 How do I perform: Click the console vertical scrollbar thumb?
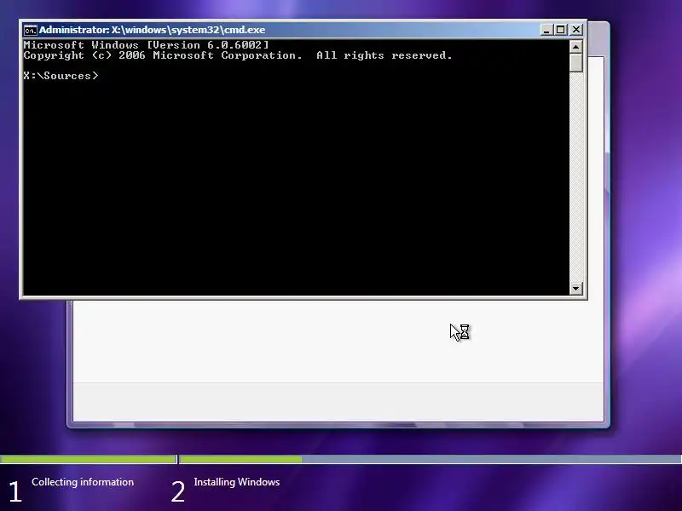click(x=576, y=63)
